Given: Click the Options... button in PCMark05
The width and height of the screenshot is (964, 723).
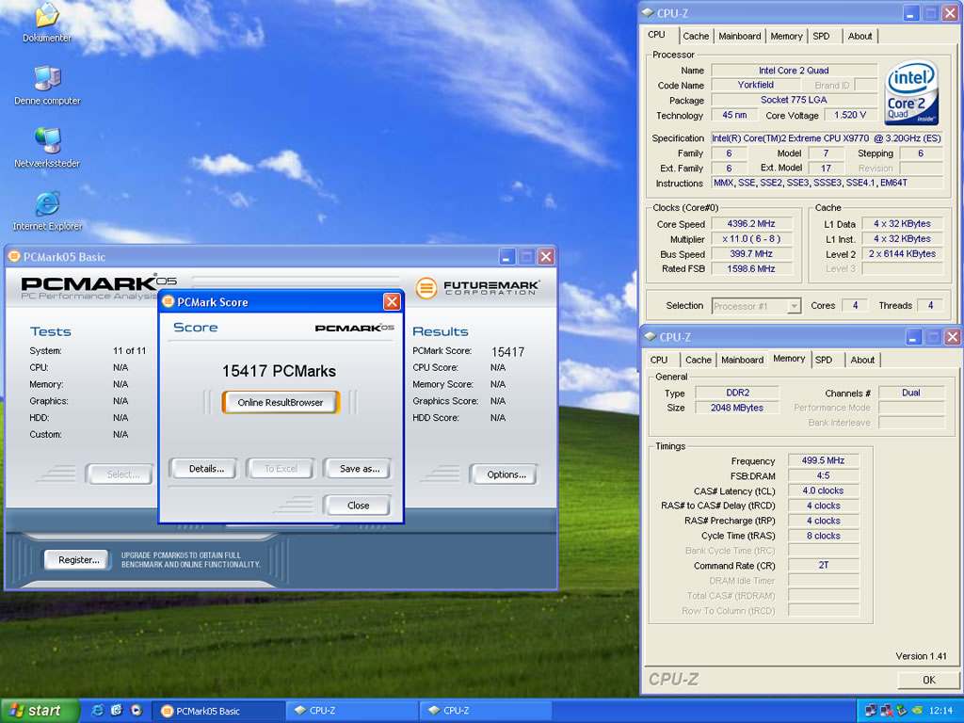Looking at the screenshot, I should (506, 474).
